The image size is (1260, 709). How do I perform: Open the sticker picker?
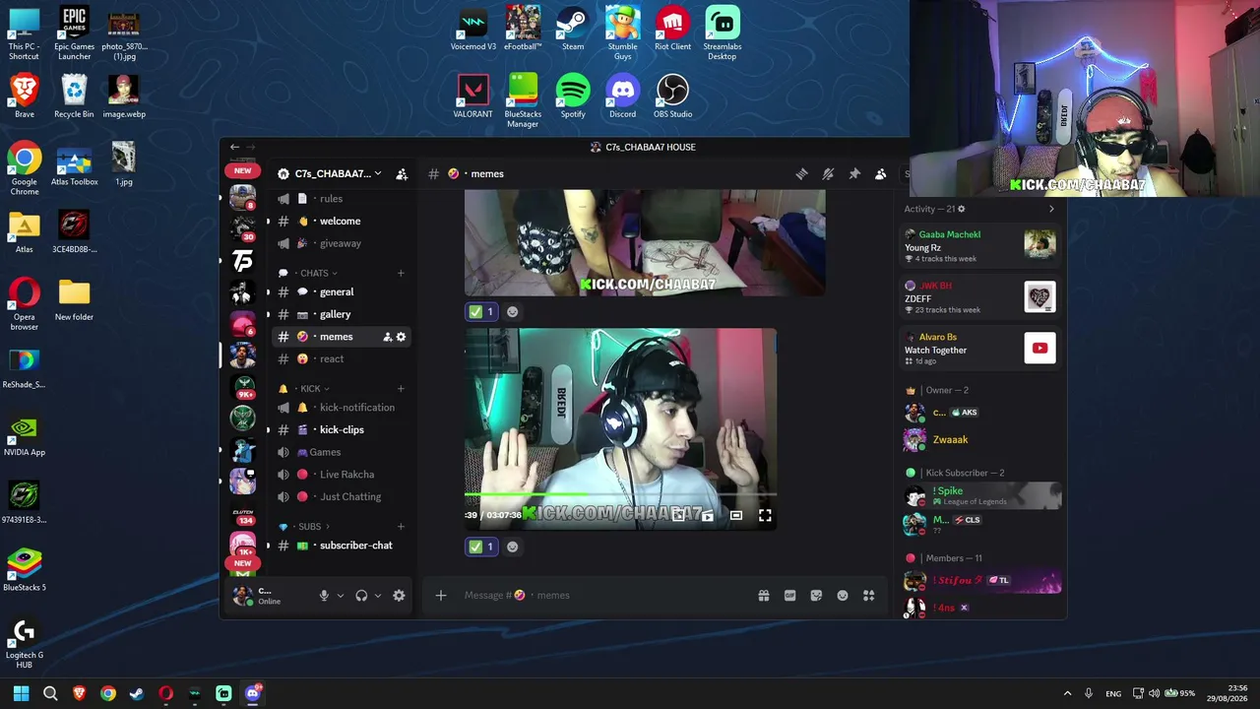pos(816,596)
